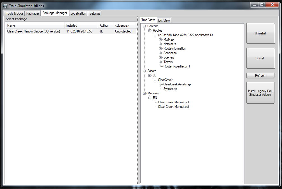The width and height of the screenshot is (282, 189).
Task: Collapse the Assets tree node
Action: coord(144,71)
